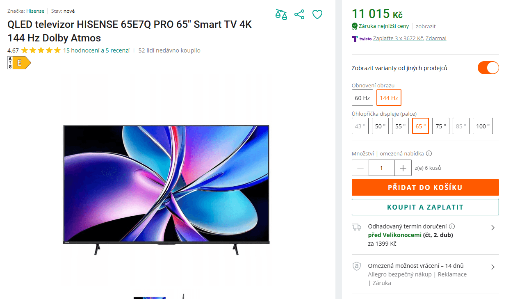Click the delivery truck icon
Image resolution: width=506 pixels, height=299 pixels.
(357, 227)
